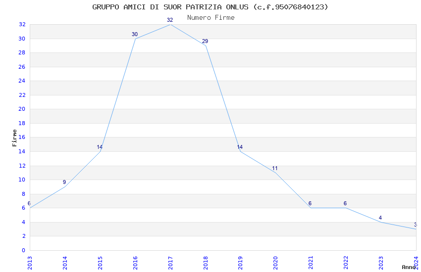Select the data label 14 above 2019
This screenshot has height=272, width=421.
click(240, 147)
